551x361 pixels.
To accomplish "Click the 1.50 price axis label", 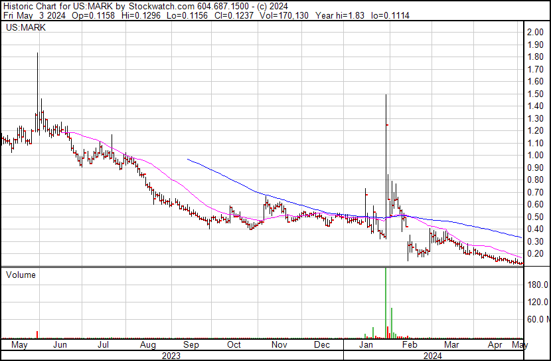I will point(535,94).
